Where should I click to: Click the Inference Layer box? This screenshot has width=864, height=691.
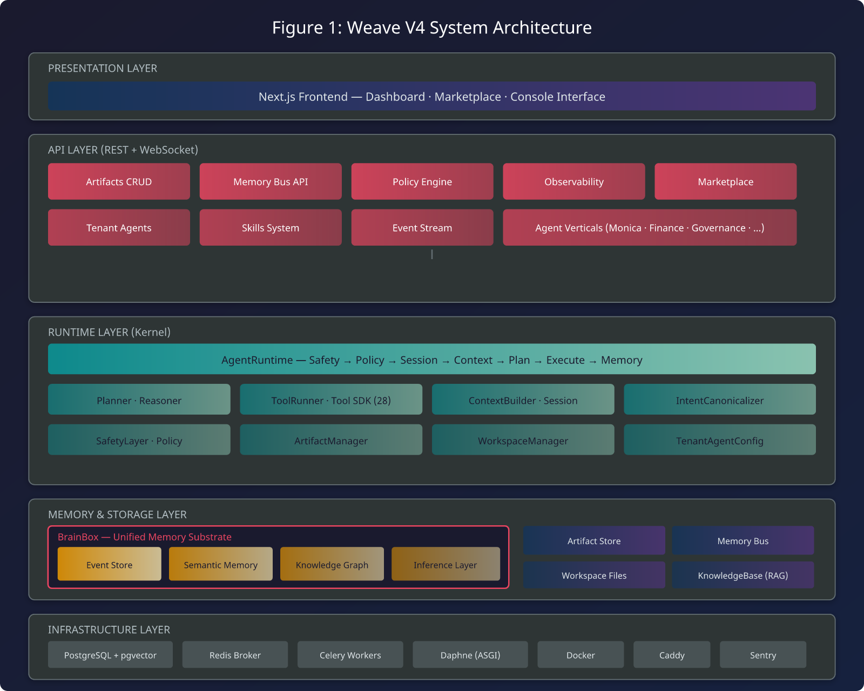click(446, 564)
